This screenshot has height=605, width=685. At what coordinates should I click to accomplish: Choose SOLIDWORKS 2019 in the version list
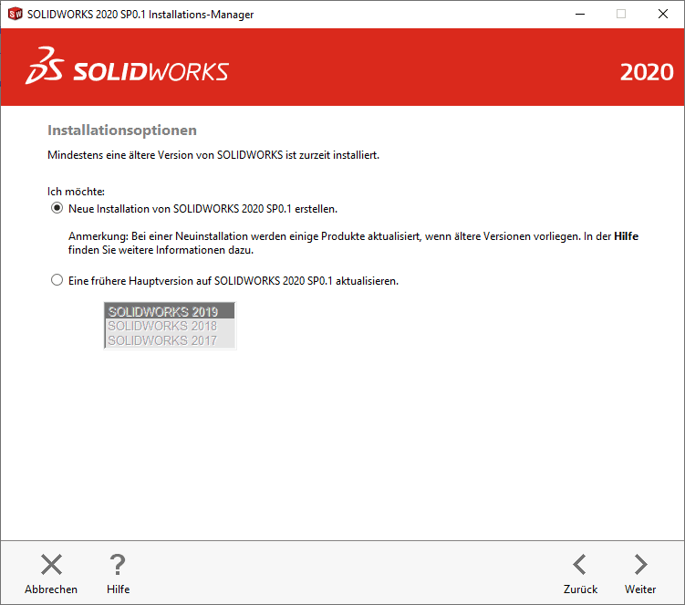[x=170, y=311]
